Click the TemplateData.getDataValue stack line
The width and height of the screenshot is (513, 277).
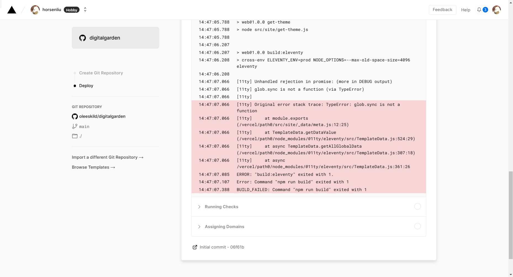[309, 135]
